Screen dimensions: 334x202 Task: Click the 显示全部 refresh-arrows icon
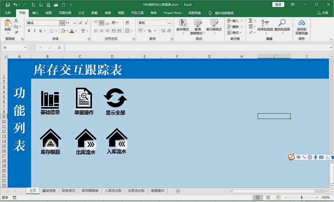click(x=116, y=98)
